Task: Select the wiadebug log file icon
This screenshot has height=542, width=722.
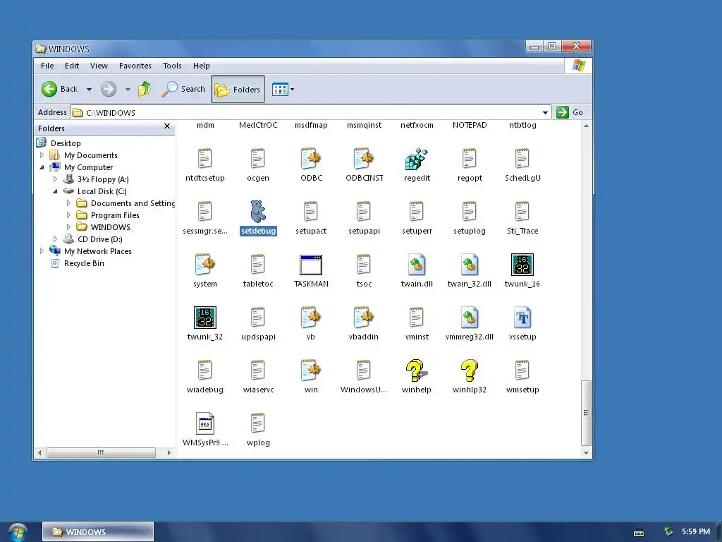Action: (205, 371)
